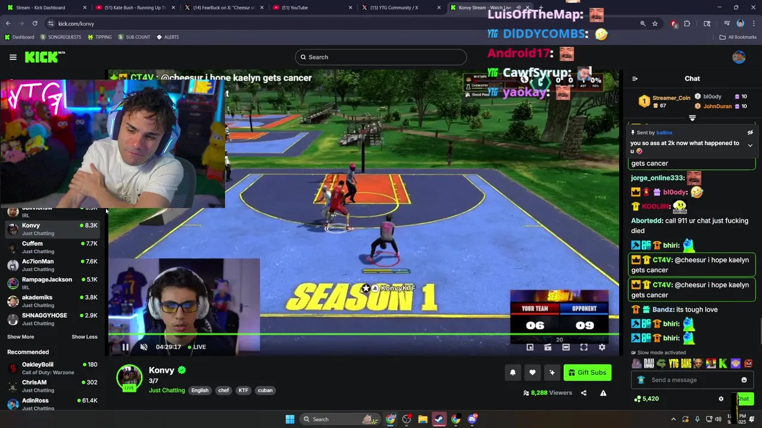
Task: Collapse the chat panel with arrow icon
Action: (635, 78)
